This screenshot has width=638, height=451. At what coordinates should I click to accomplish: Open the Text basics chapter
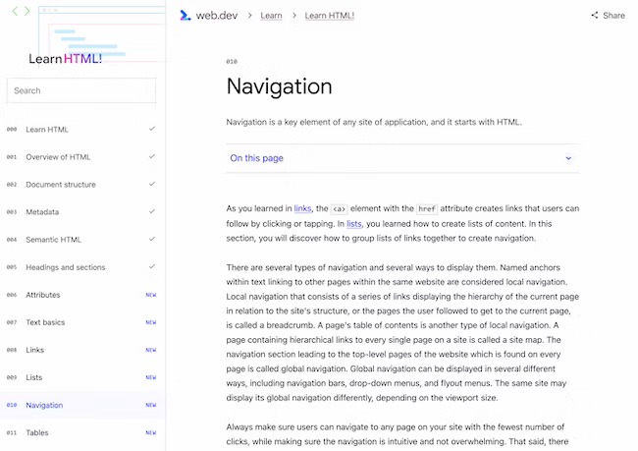(x=45, y=322)
